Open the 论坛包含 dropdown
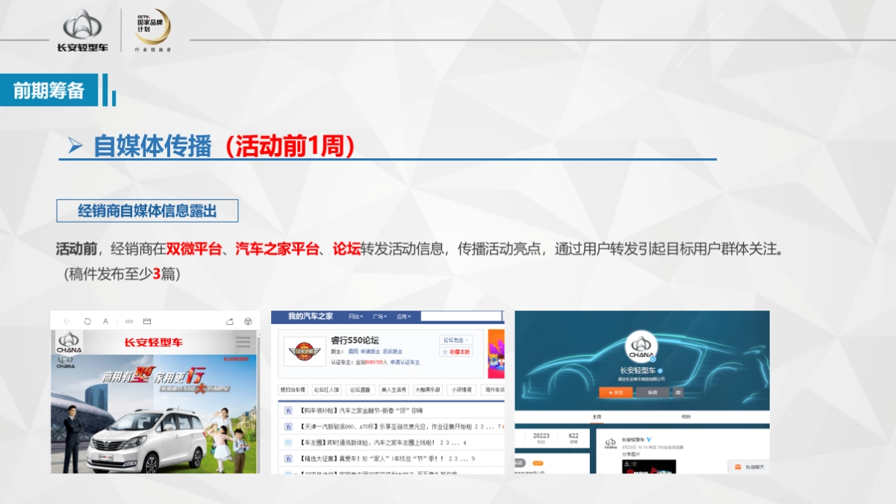 pyautogui.click(x=456, y=340)
